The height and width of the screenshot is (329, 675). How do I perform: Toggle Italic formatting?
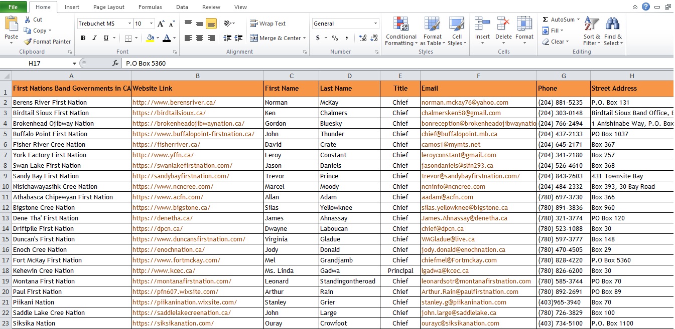click(x=94, y=38)
